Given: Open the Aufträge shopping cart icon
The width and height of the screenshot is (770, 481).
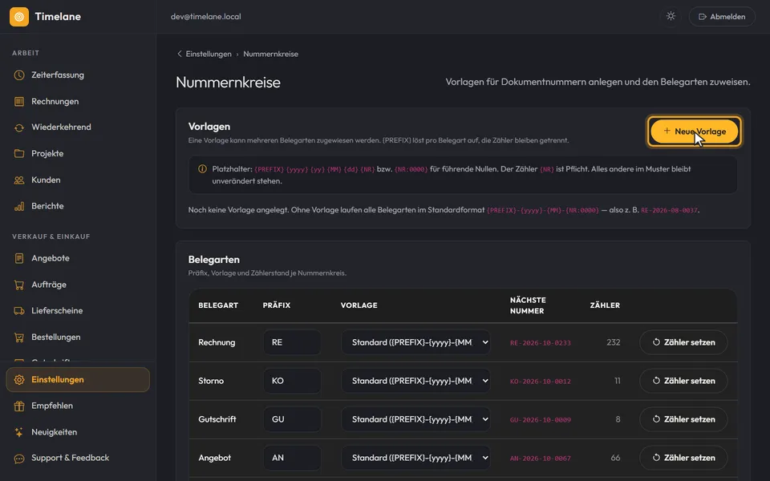Looking at the screenshot, I should pyautogui.click(x=19, y=285).
